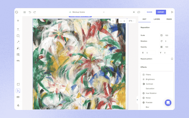Select the Pen drawing tool
Image resolution: width=189 pixels, height=118 pixels.
[18, 48]
